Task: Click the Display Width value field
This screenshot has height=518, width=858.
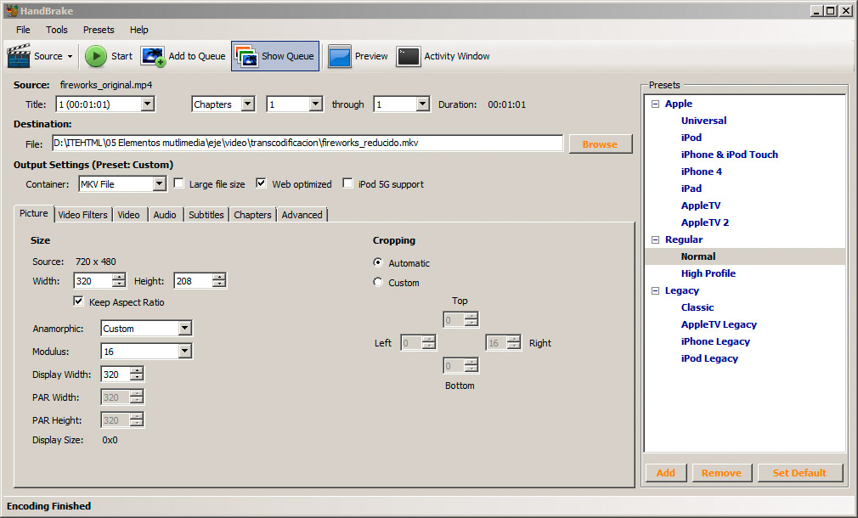Action: [116, 374]
